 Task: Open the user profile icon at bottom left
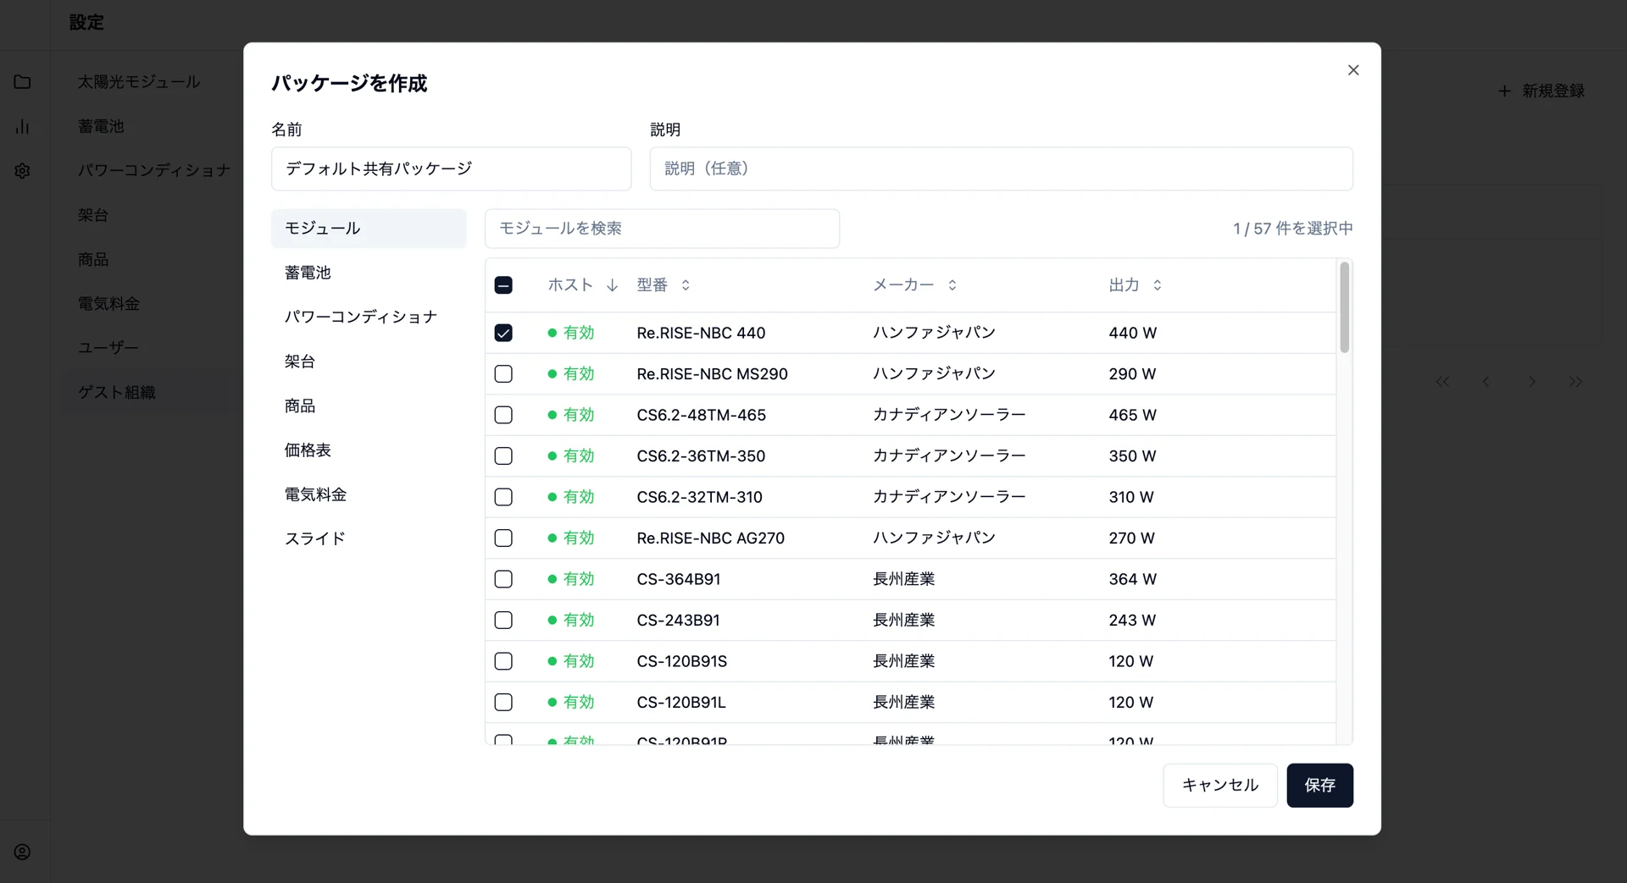pos(23,853)
